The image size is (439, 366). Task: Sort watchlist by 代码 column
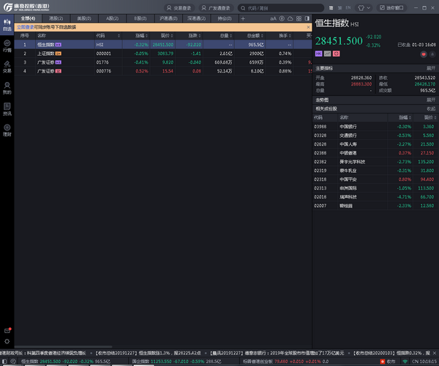tap(108, 36)
